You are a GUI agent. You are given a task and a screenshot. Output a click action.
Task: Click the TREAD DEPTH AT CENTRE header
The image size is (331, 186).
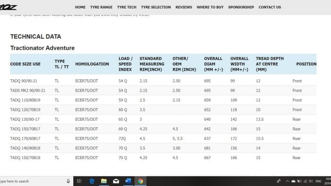[270, 64]
